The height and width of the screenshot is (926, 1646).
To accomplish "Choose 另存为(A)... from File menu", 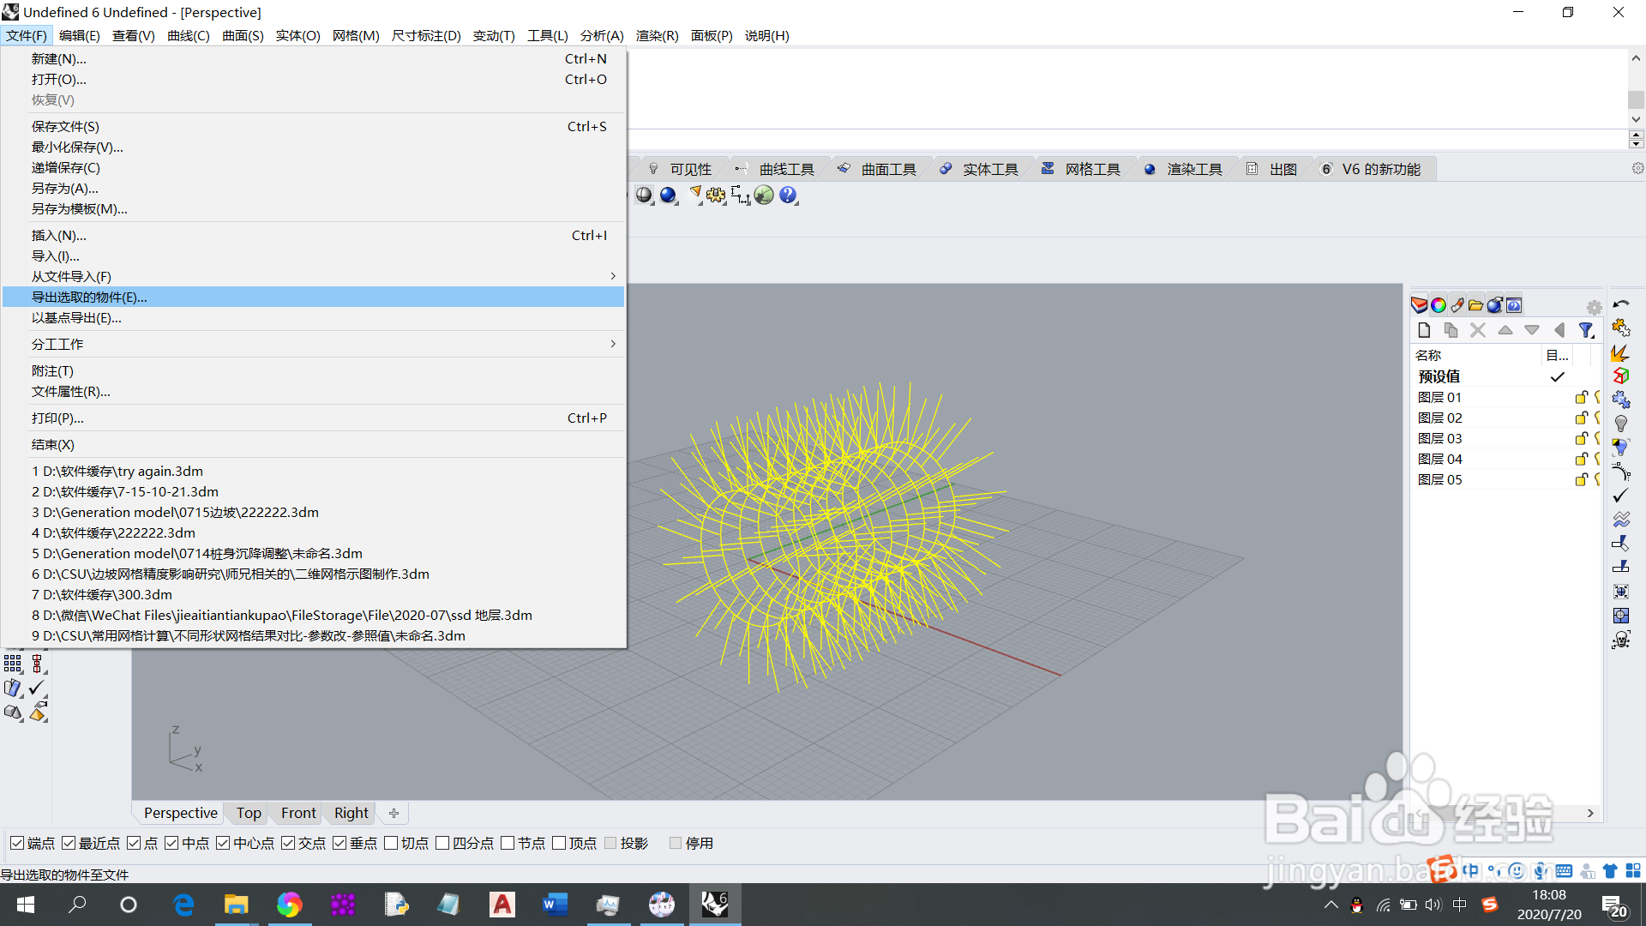I will pyautogui.click(x=314, y=189).
